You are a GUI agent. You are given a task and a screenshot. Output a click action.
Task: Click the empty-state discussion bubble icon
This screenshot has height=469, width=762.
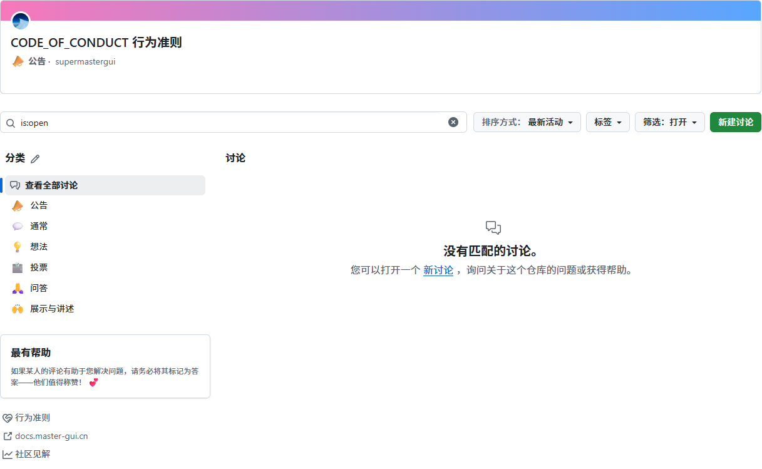pyautogui.click(x=493, y=228)
